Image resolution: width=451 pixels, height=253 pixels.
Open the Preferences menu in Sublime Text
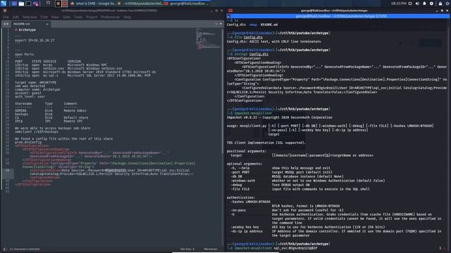[x=110, y=17]
